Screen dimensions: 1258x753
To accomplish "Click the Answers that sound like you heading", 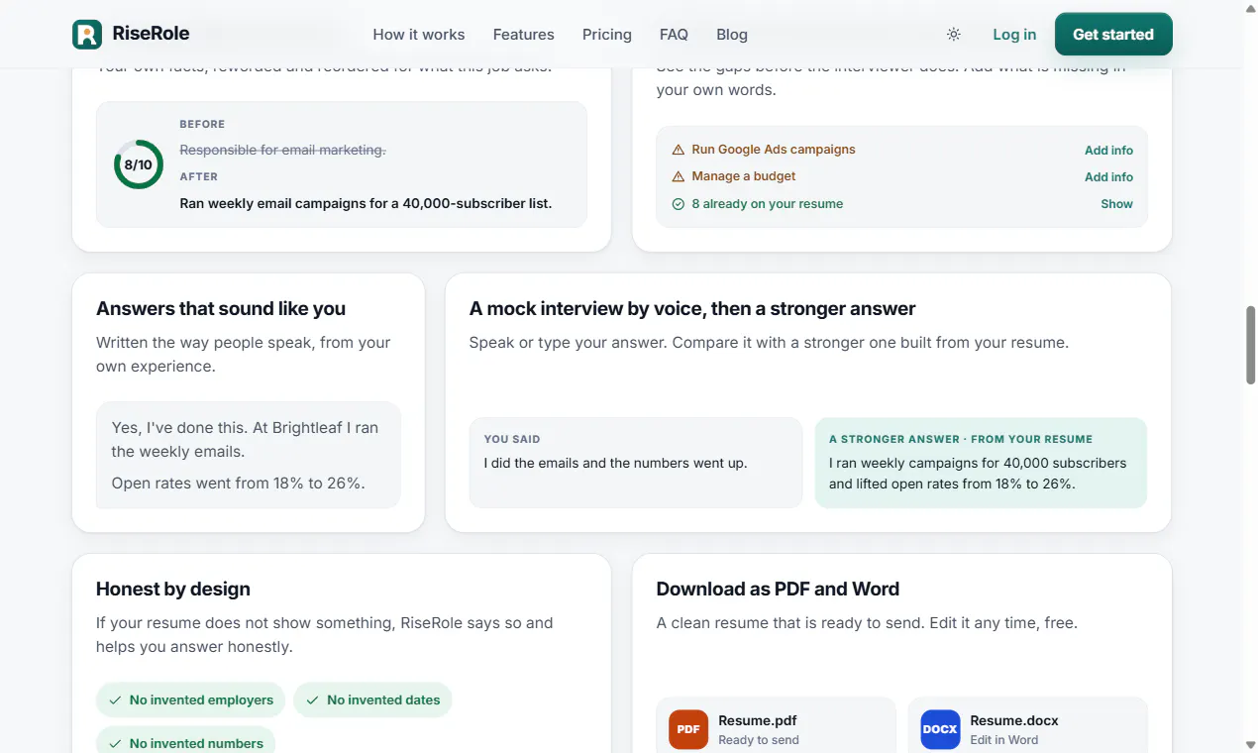I will click(x=221, y=308).
